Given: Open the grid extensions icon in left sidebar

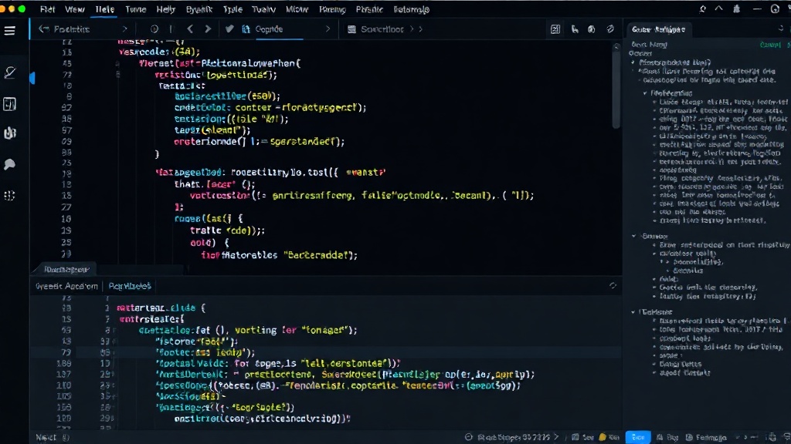Looking at the screenshot, I should pos(9,195).
